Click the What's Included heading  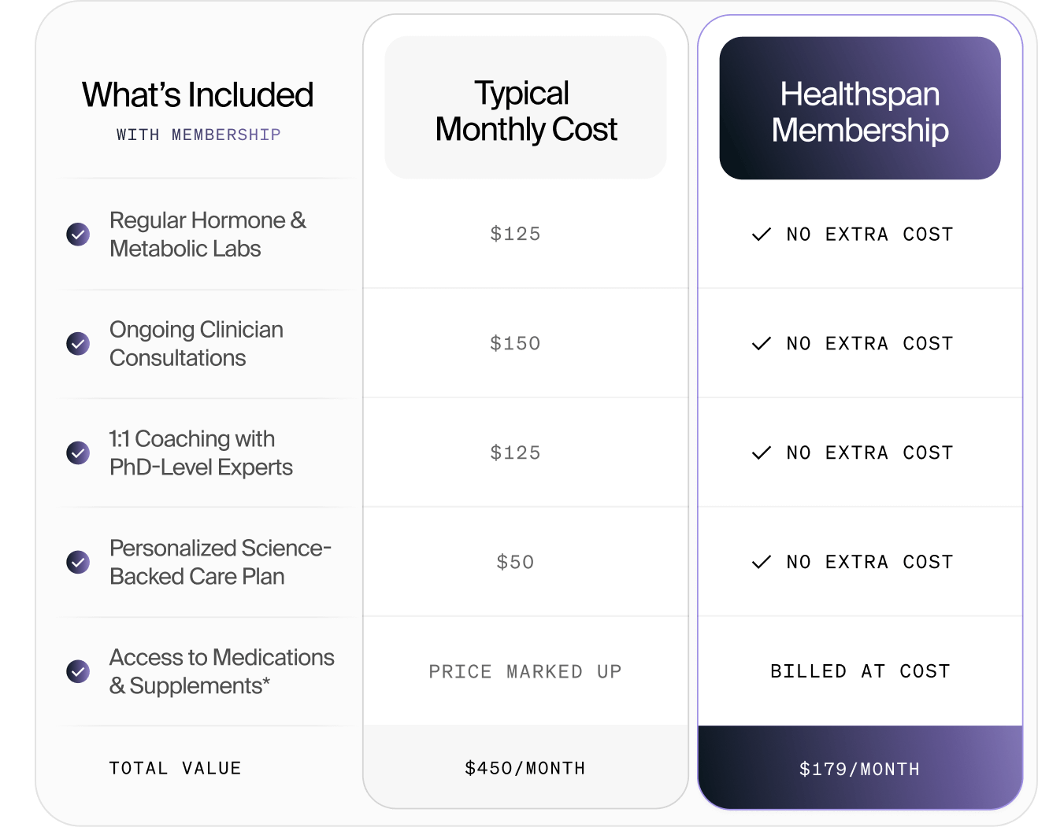[198, 95]
